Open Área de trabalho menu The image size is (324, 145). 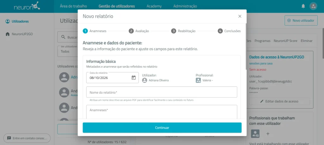(73, 6)
